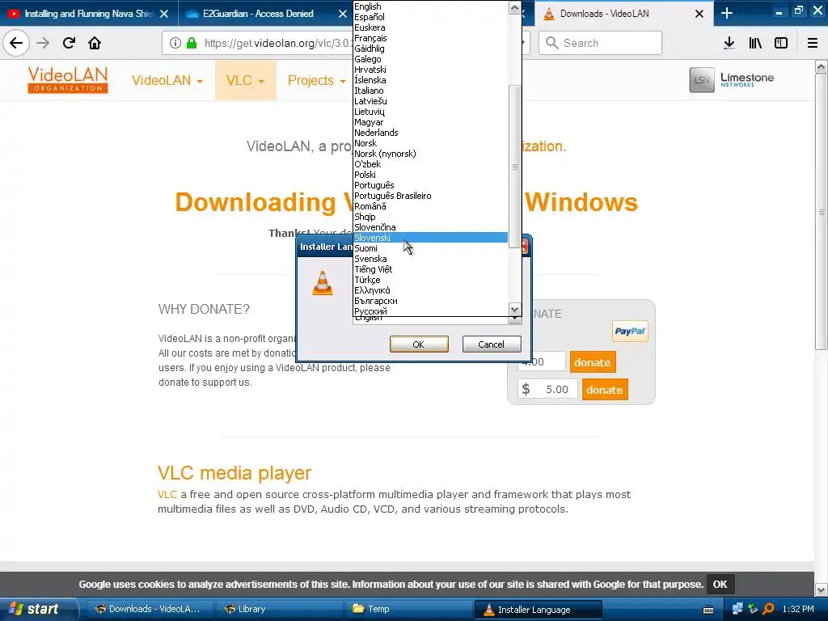Click the network computers tray icon
Image resolution: width=828 pixels, height=621 pixels.
737,609
